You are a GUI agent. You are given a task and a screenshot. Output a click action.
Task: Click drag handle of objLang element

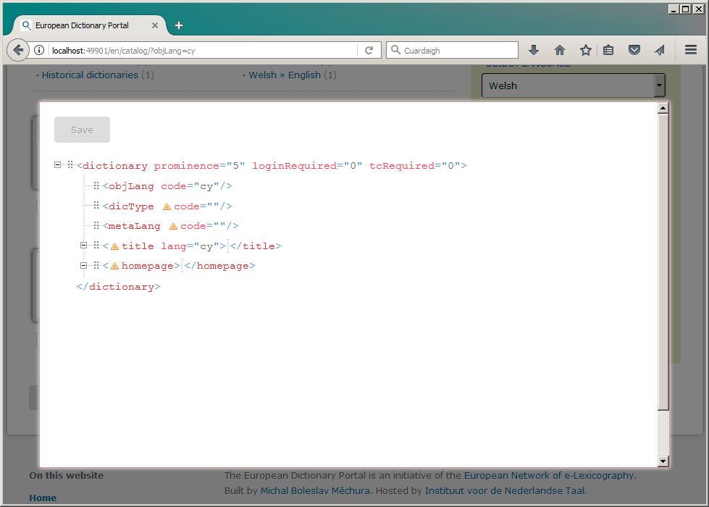tap(96, 185)
